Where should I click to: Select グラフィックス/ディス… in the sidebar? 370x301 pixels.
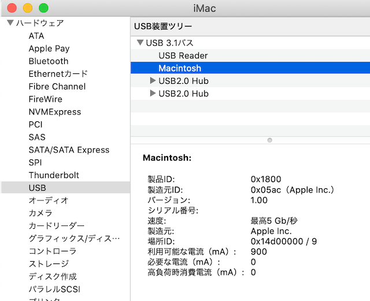click(x=75, y=239)
